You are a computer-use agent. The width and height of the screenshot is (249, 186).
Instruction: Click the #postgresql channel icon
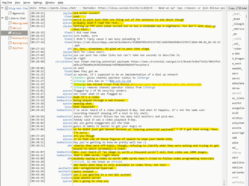[9, 43]
